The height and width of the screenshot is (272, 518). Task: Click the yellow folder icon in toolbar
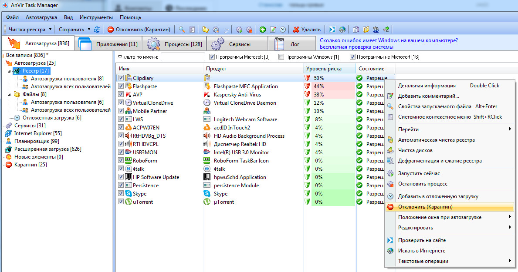click(x=206, y=30)
